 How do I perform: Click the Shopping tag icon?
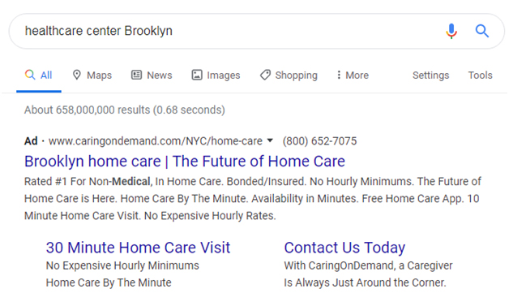tap(265, 75)
